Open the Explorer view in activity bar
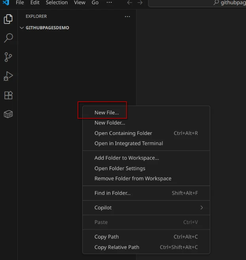Viewport: 246px width, 260px height. (x=8, y=19)
